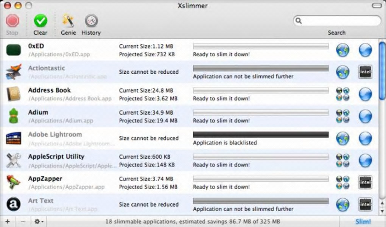386x227 pixels.
Task: Click the Intel chip icon in Art Text row
Action: coord(365,205)
